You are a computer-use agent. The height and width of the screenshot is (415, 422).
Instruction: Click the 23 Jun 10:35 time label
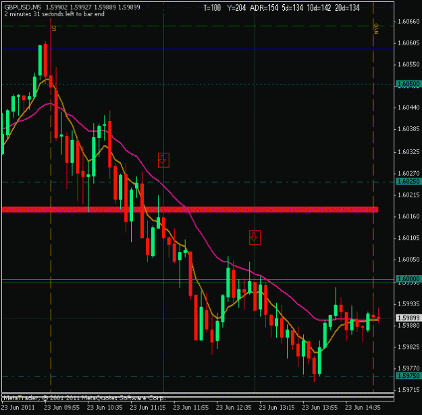click(105, 407)
